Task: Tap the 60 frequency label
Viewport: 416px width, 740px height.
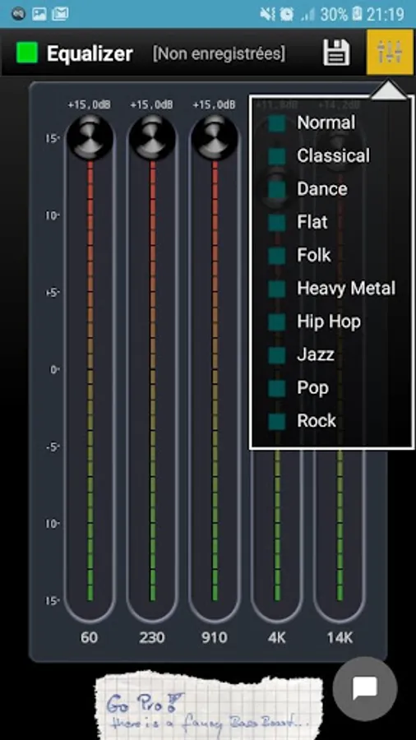Action: pos(89,638)
